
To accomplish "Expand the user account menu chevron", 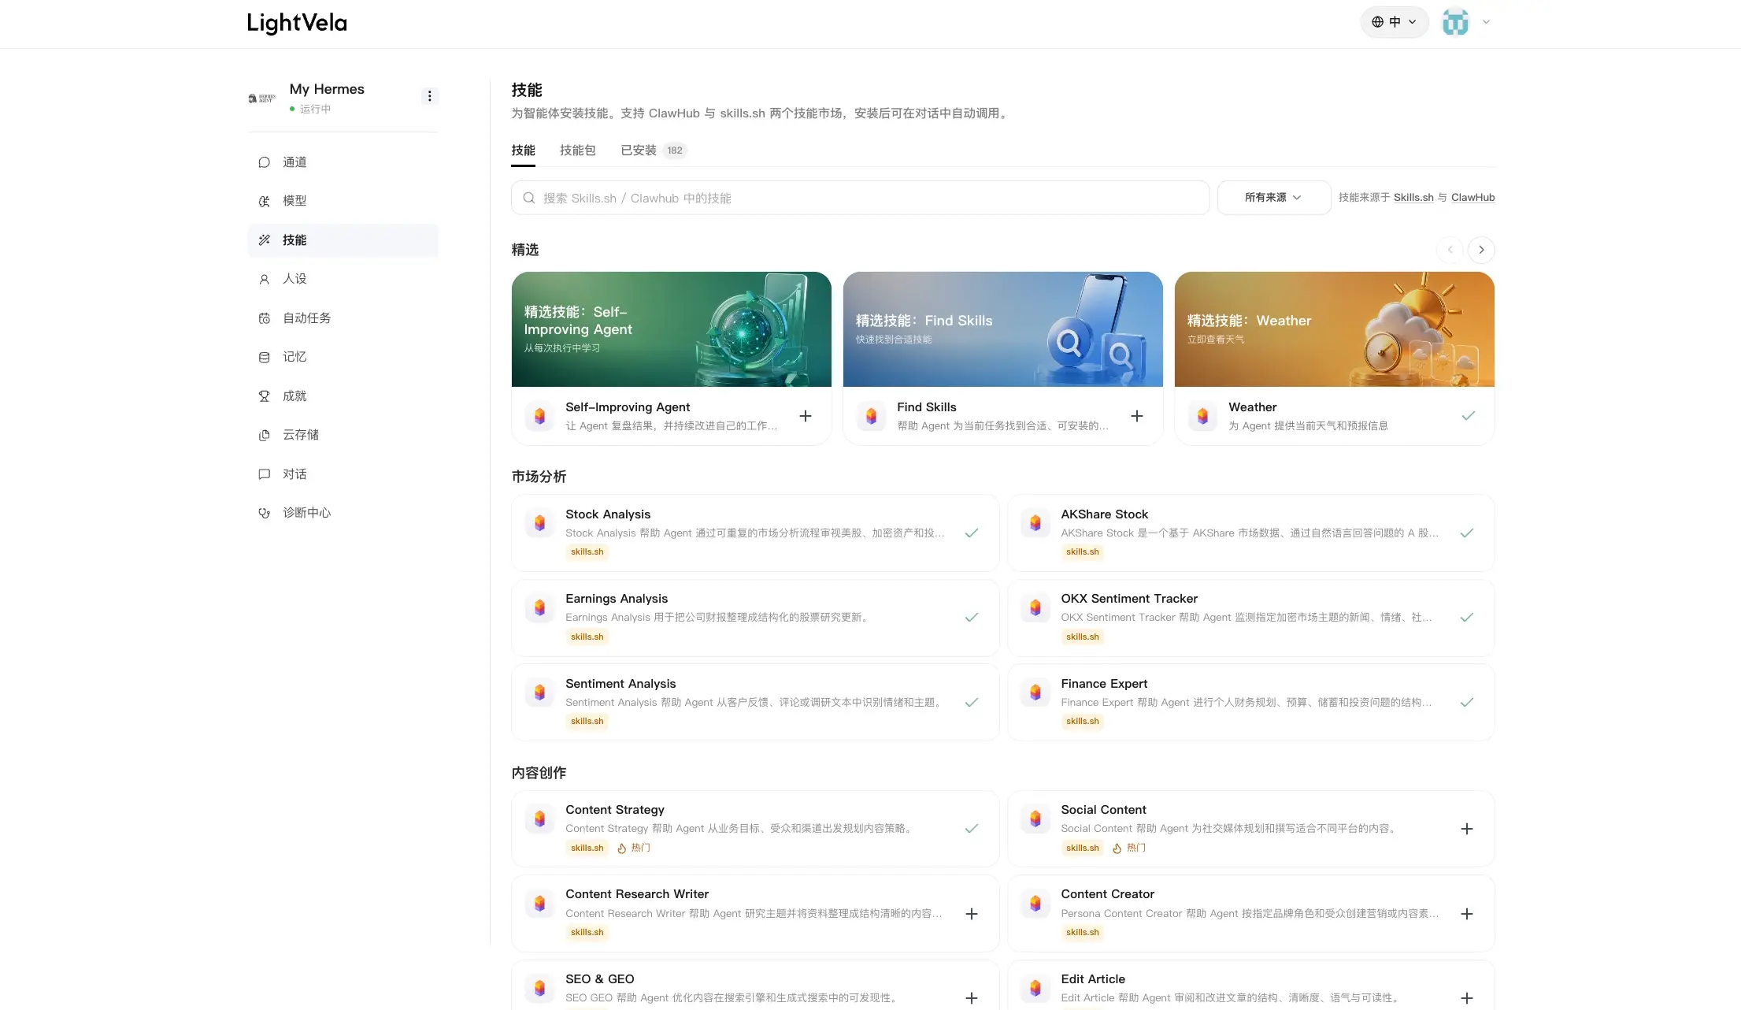I will click(1486, 22).
